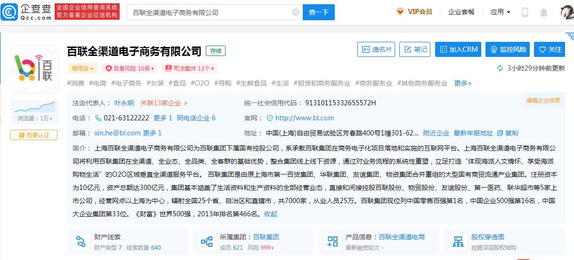The width and height of the screenshot is (574, 260).
Task: Click credit code 91310115332655572H
Action: pos(340,103)
